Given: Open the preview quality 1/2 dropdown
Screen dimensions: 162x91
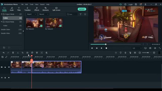Looking at the screenshot, I should coord(137,48).
